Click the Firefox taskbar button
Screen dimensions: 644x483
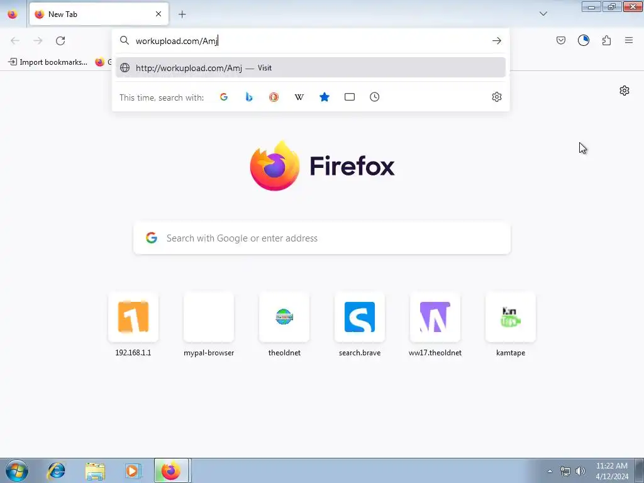(171, 470)
